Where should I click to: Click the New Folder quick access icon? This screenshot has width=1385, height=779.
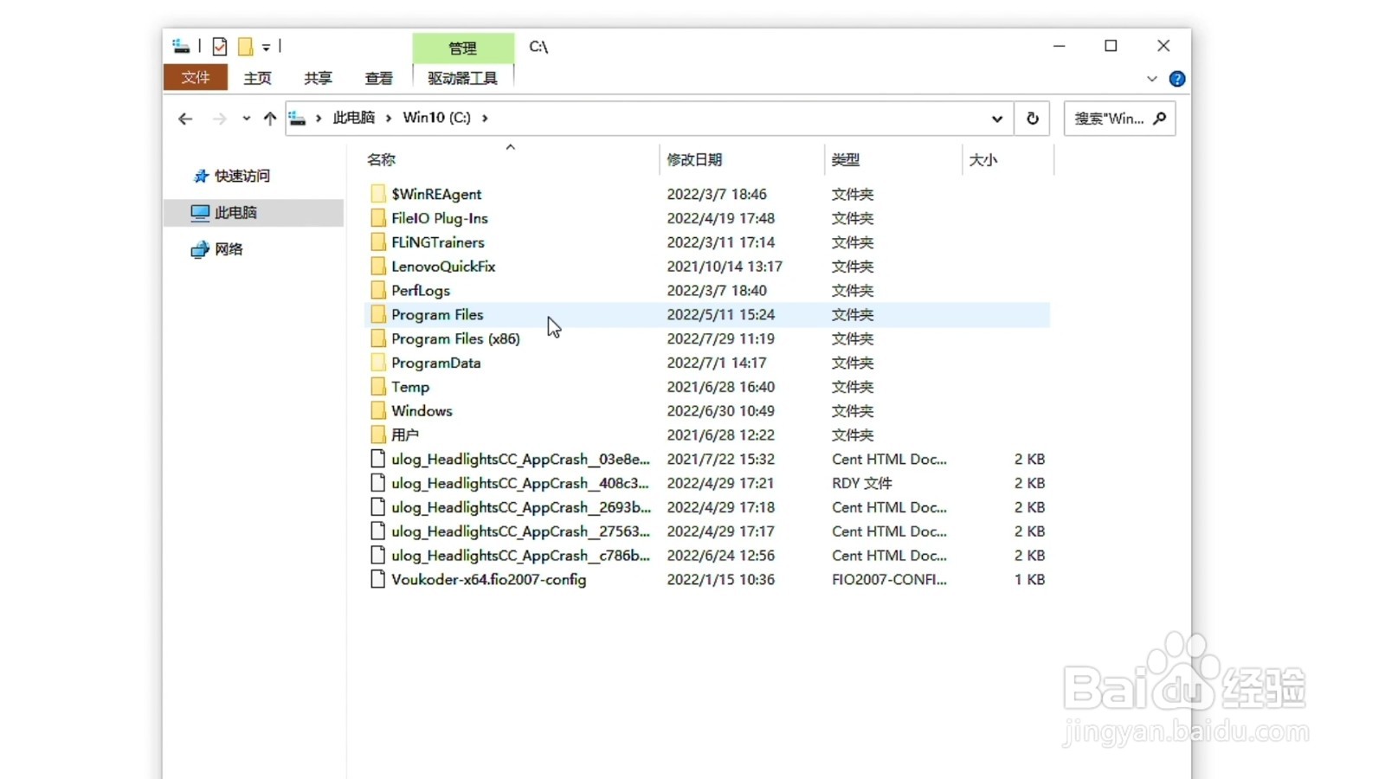pos(246,47)
